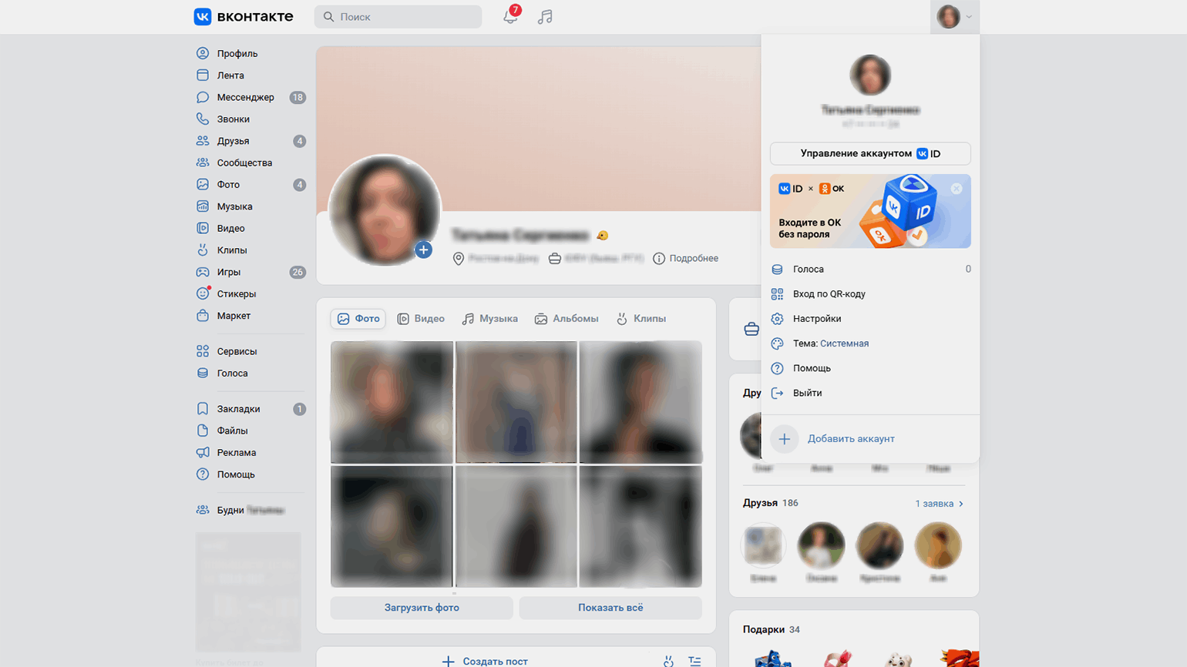Open Stickers in the left sidebar
Image resolution: width=1187 pixels, height=667 pixels.
coord(236,294)
